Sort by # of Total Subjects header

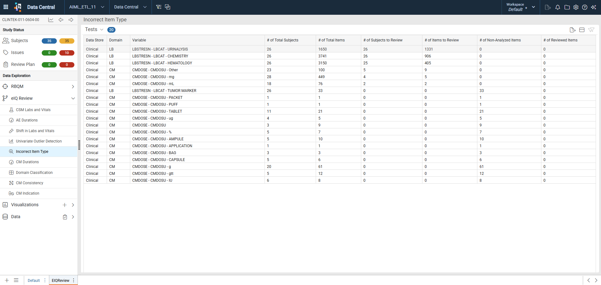(282, 40)
